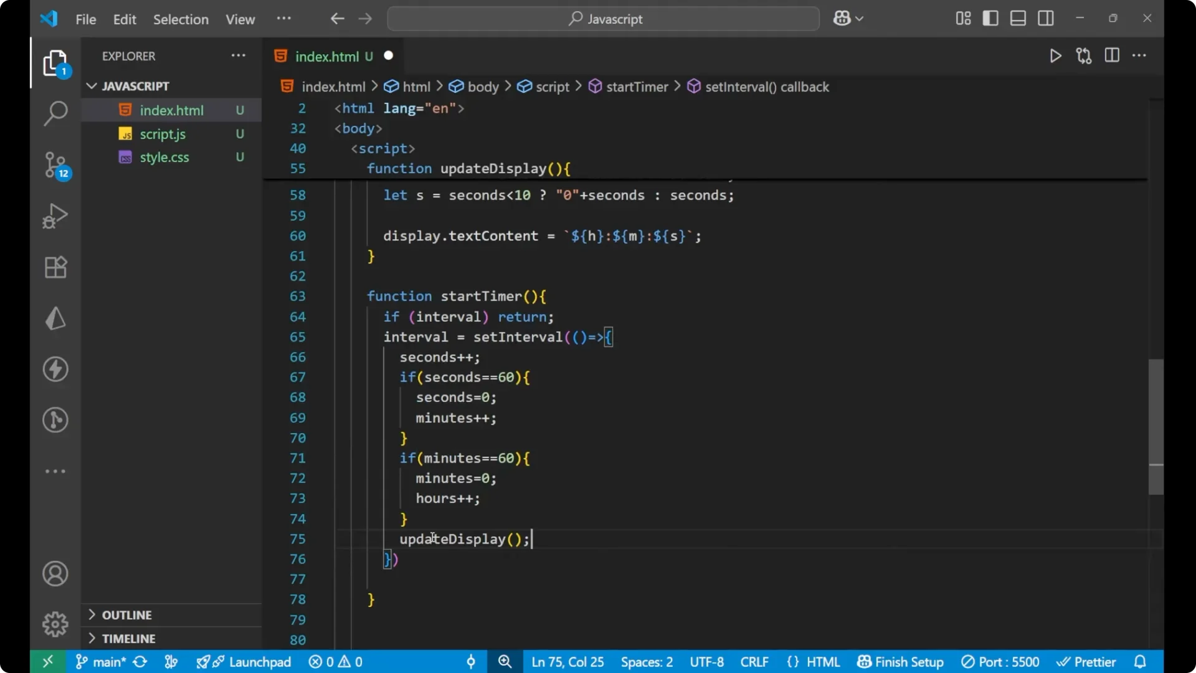The width and height of the screenshot is (1196, 673).
Task: Select the Accounts icon in the activity bar
Action: 55,573
